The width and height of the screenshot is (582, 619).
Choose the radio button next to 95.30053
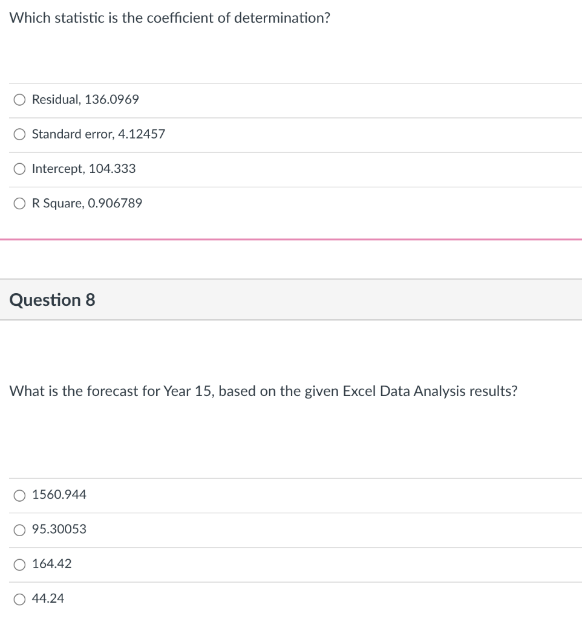pyautogui.click(x=19, y=530)
